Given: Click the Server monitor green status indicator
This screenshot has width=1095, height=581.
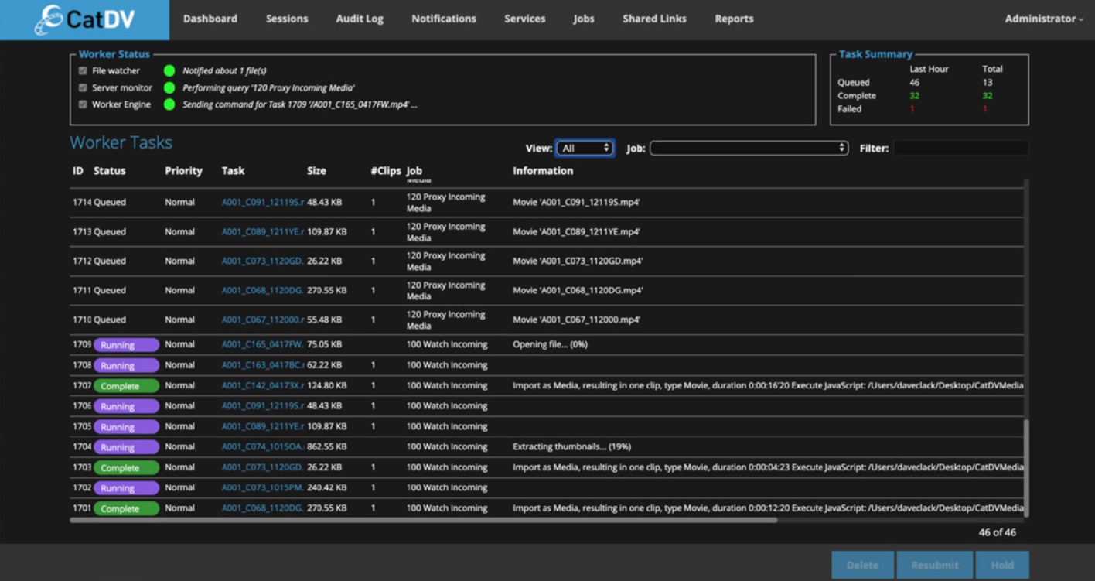Looking at the screenshot, I should 169,88.
